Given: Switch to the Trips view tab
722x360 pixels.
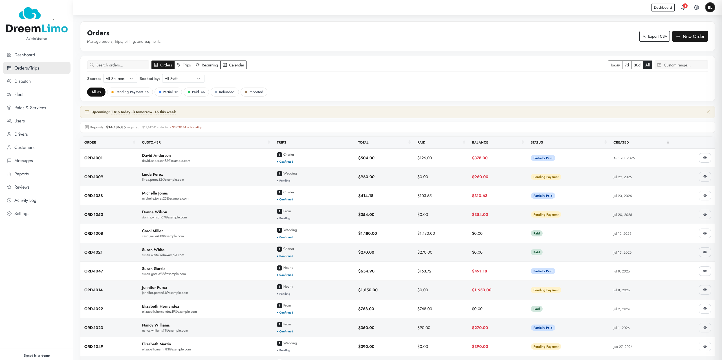Looking at the screenshot, I should click(184, 65).
